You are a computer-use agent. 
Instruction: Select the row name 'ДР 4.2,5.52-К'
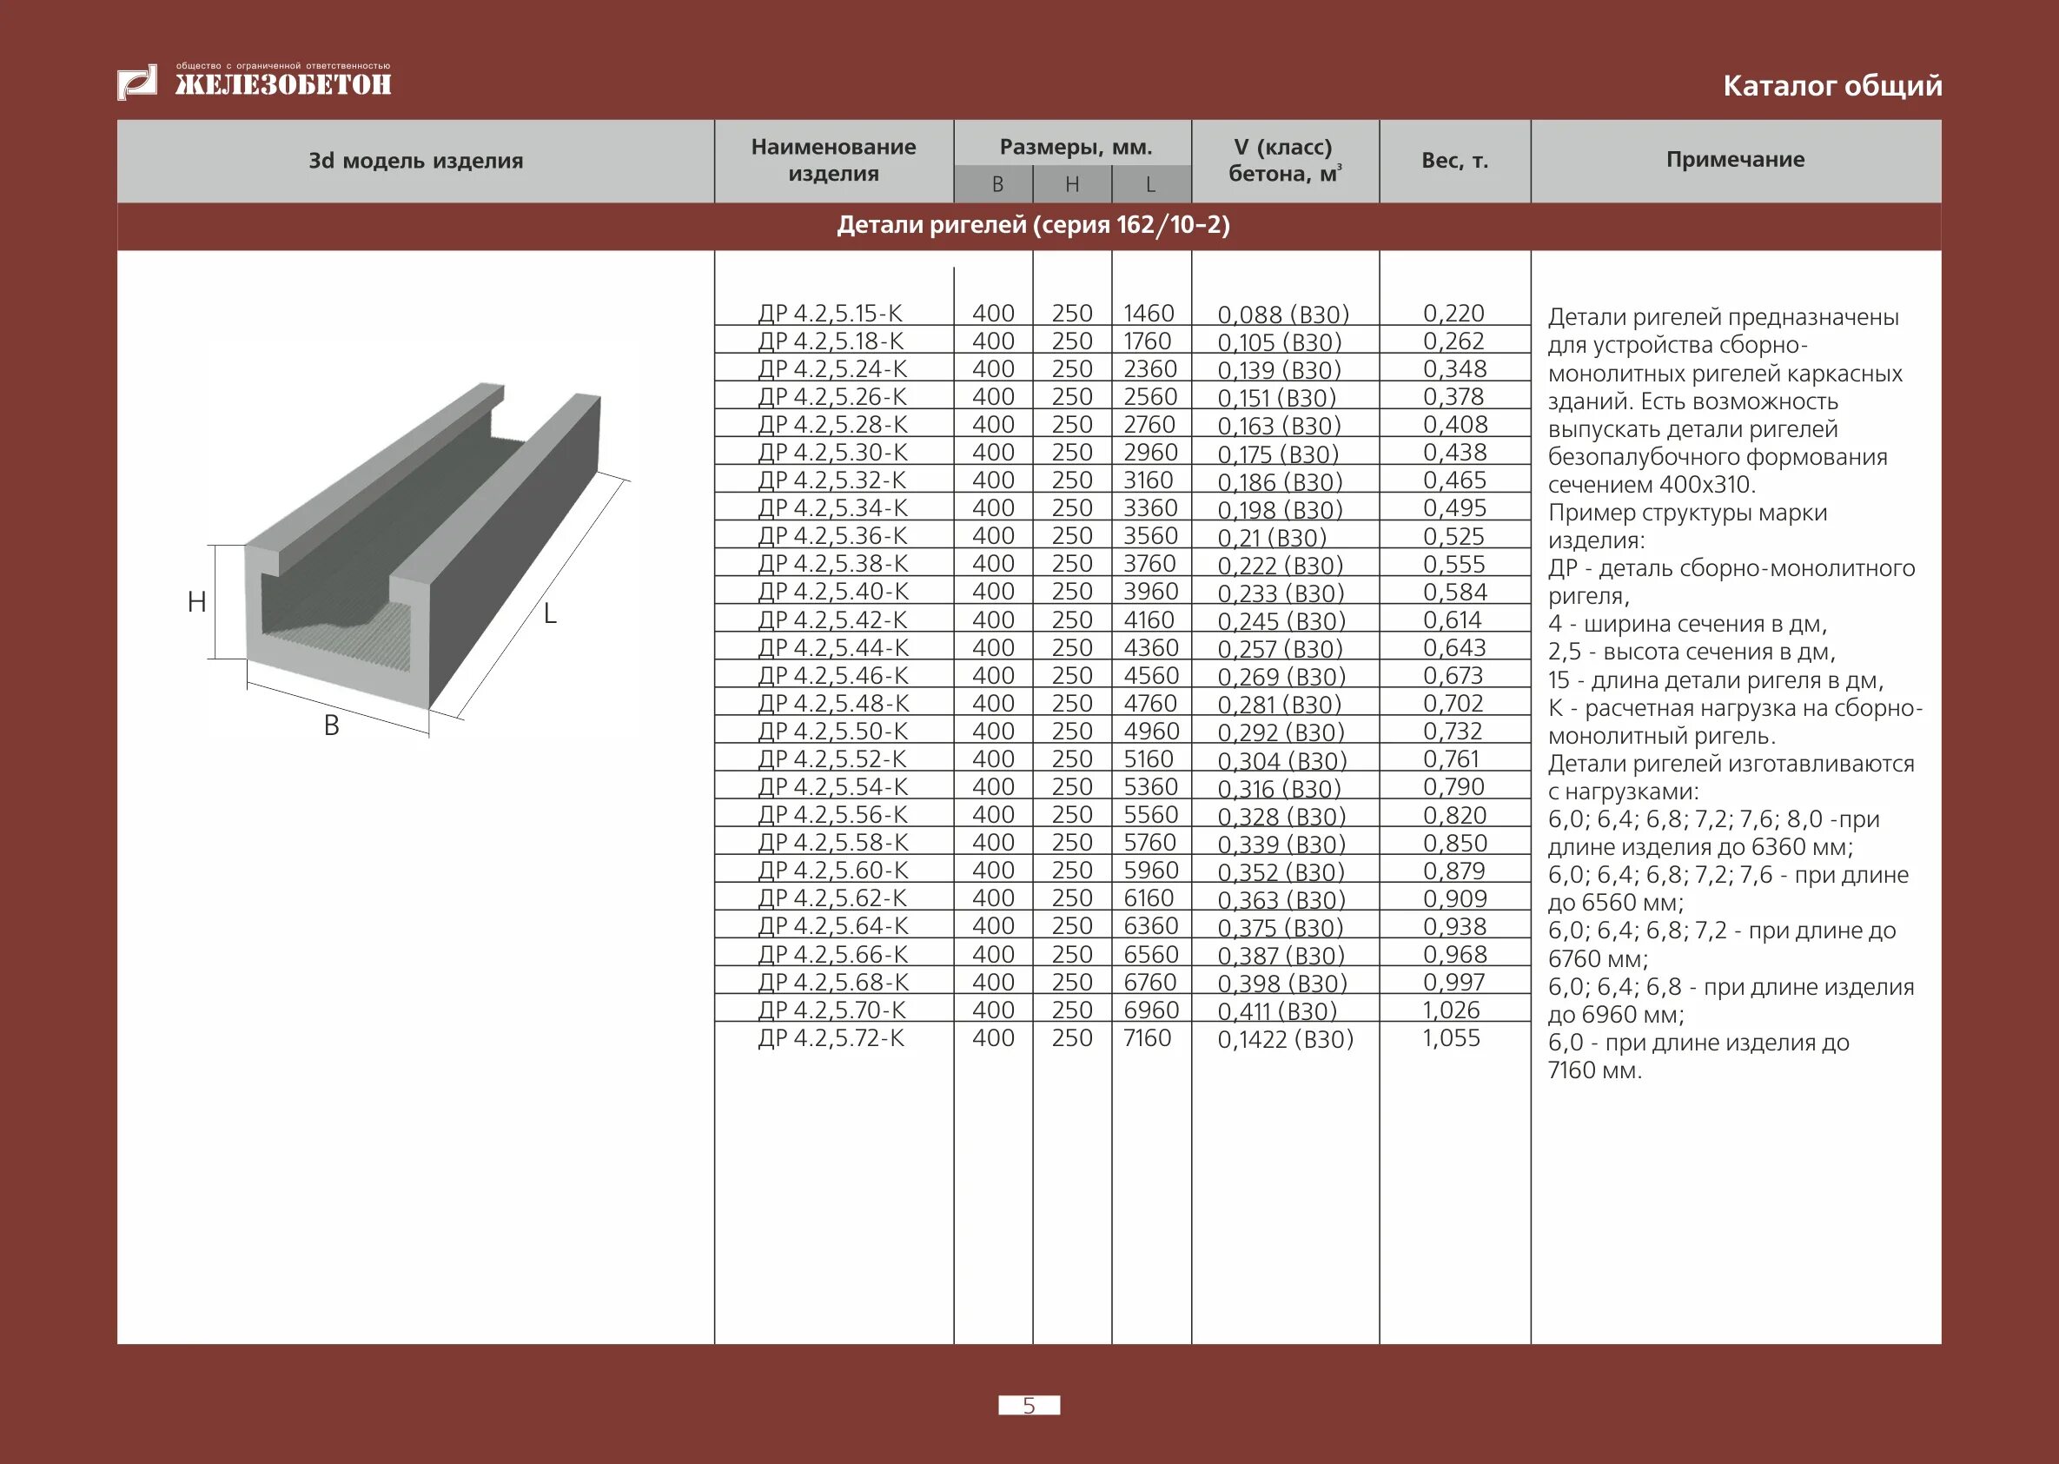[x=832, y=759]
